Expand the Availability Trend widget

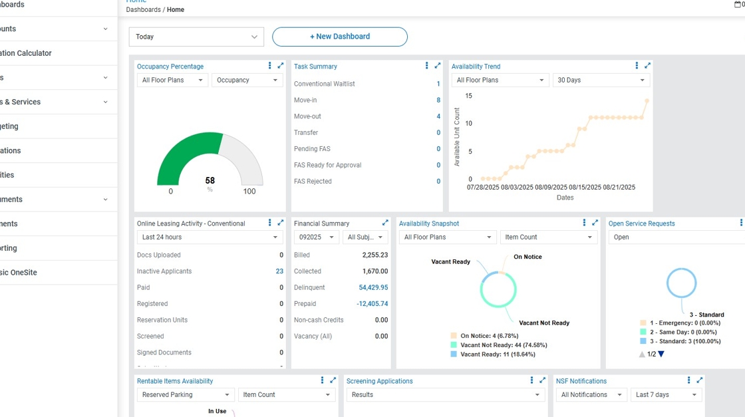pos(647,66)
